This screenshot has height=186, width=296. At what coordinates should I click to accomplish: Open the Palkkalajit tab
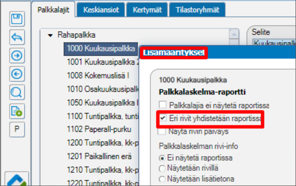coord(53,10)
